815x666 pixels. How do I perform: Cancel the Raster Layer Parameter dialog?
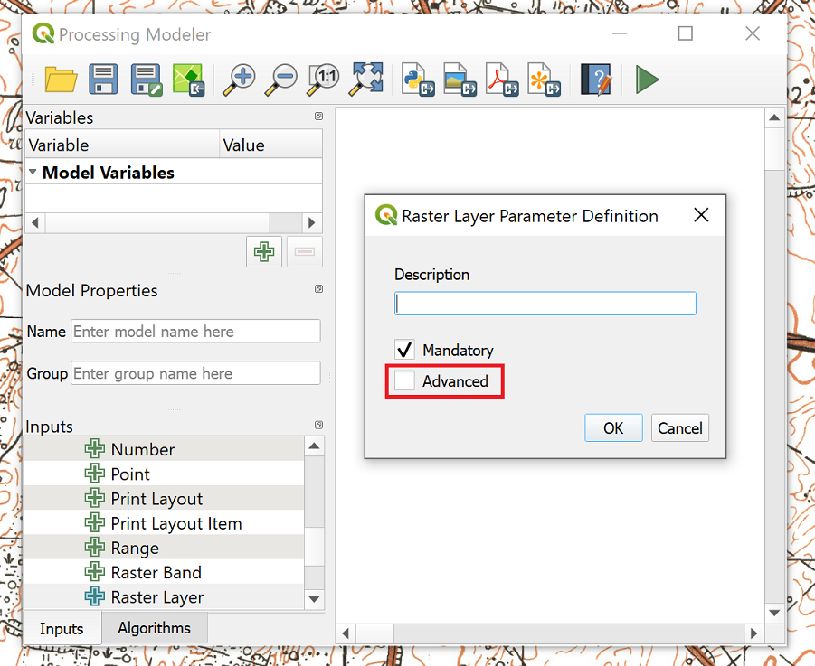[x=679, y=428]
